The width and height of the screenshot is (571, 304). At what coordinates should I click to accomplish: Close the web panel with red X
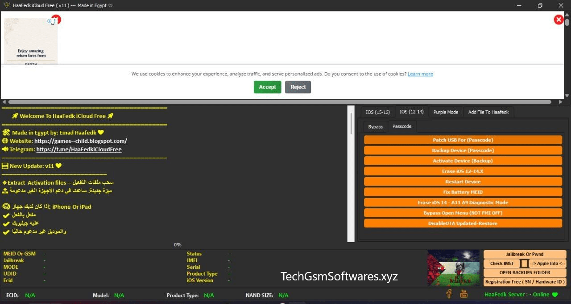pos(558,20)
